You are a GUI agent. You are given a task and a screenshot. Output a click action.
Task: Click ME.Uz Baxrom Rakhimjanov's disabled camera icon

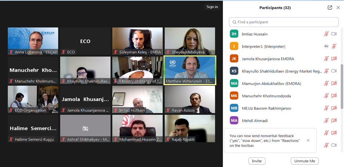(334, 108)
